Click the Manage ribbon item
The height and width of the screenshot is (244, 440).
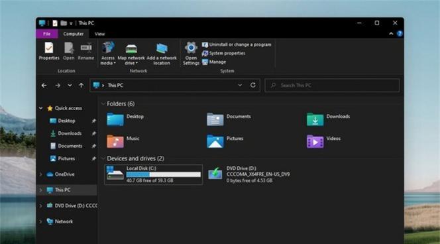point(214,62)
